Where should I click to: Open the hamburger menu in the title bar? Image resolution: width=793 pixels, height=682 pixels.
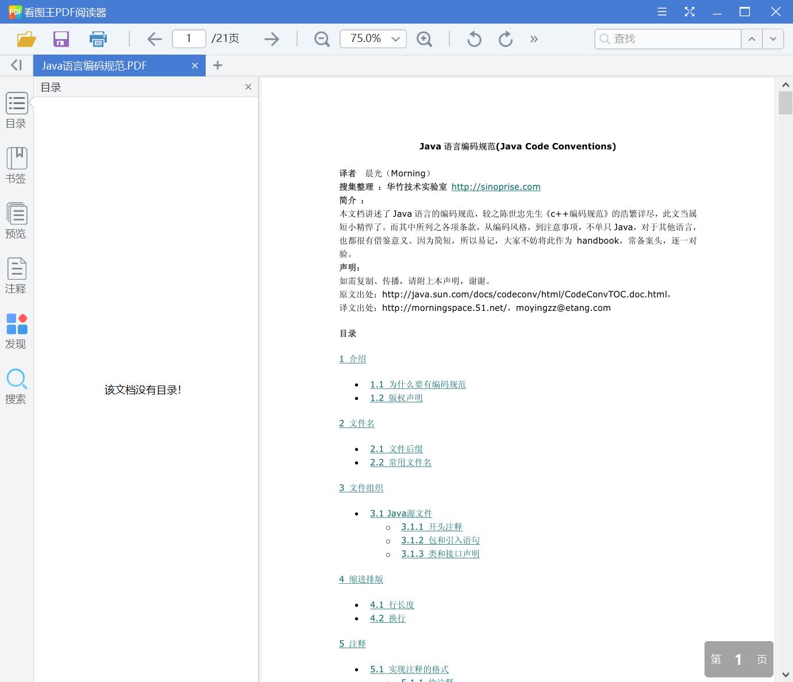click(x=662, y=11)
